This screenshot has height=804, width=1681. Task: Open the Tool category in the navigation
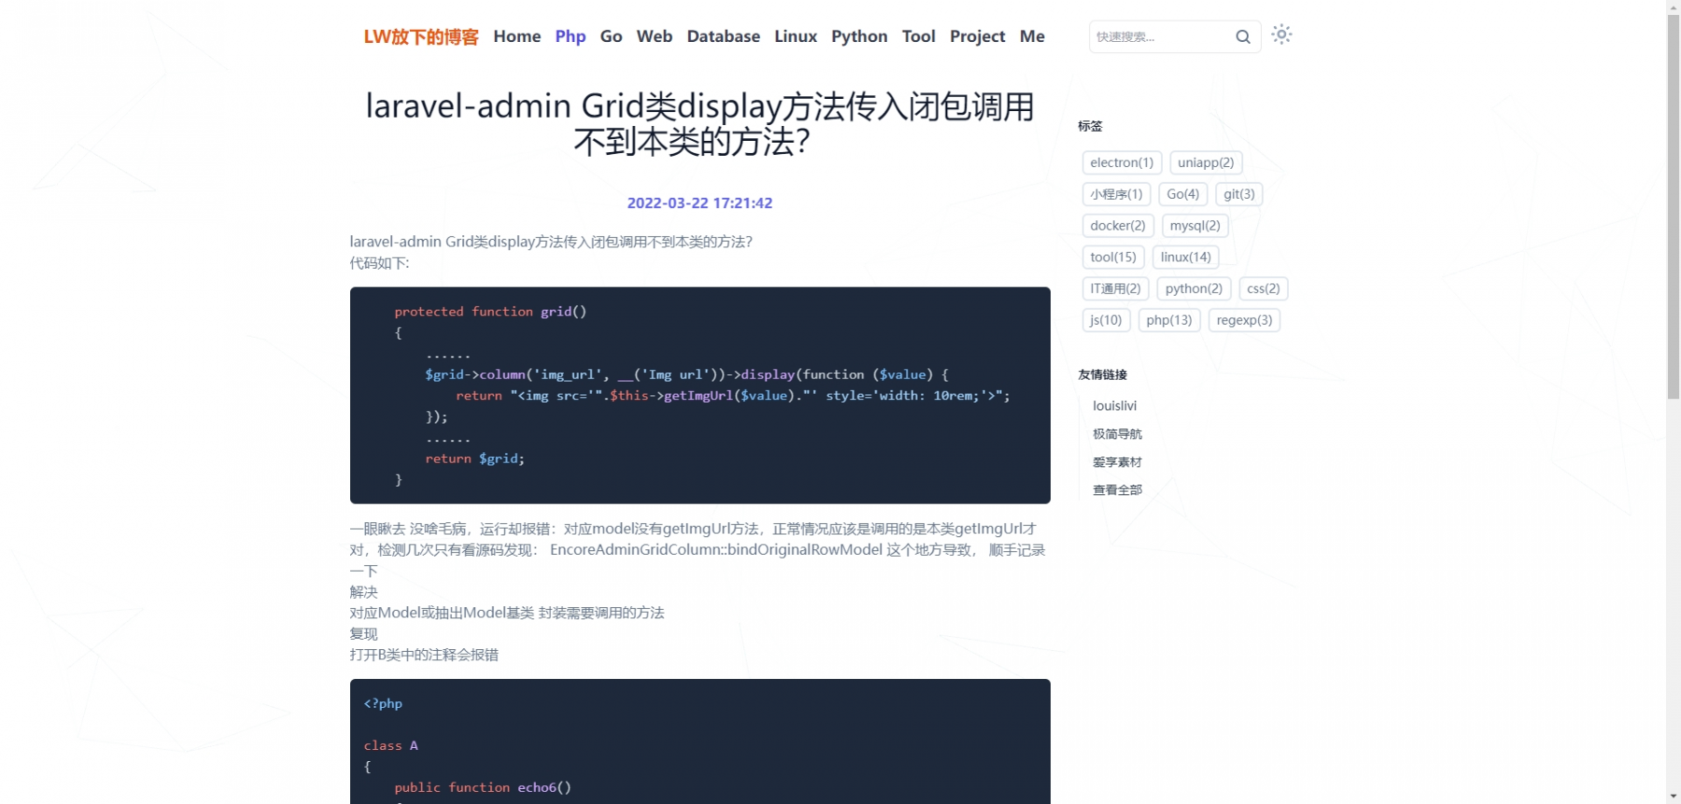click(919, 36)
